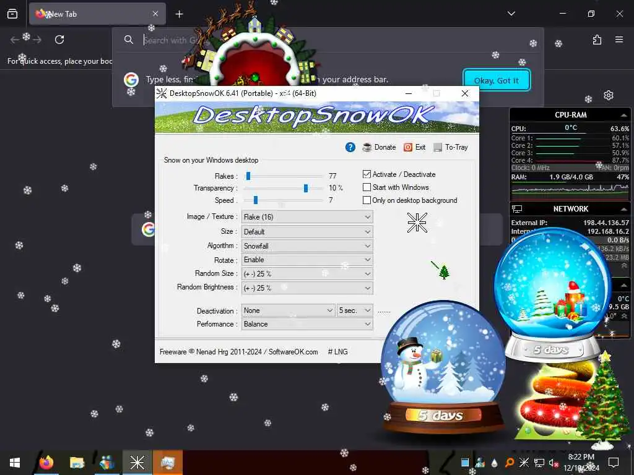Select the New Tab tab
This screenshot has width=634, height=475.
[x=97, y=14]
